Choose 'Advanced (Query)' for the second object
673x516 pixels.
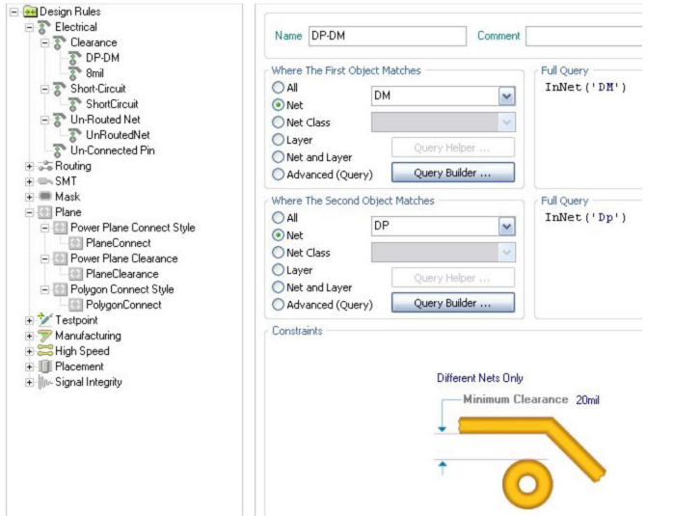coord(279,305)
